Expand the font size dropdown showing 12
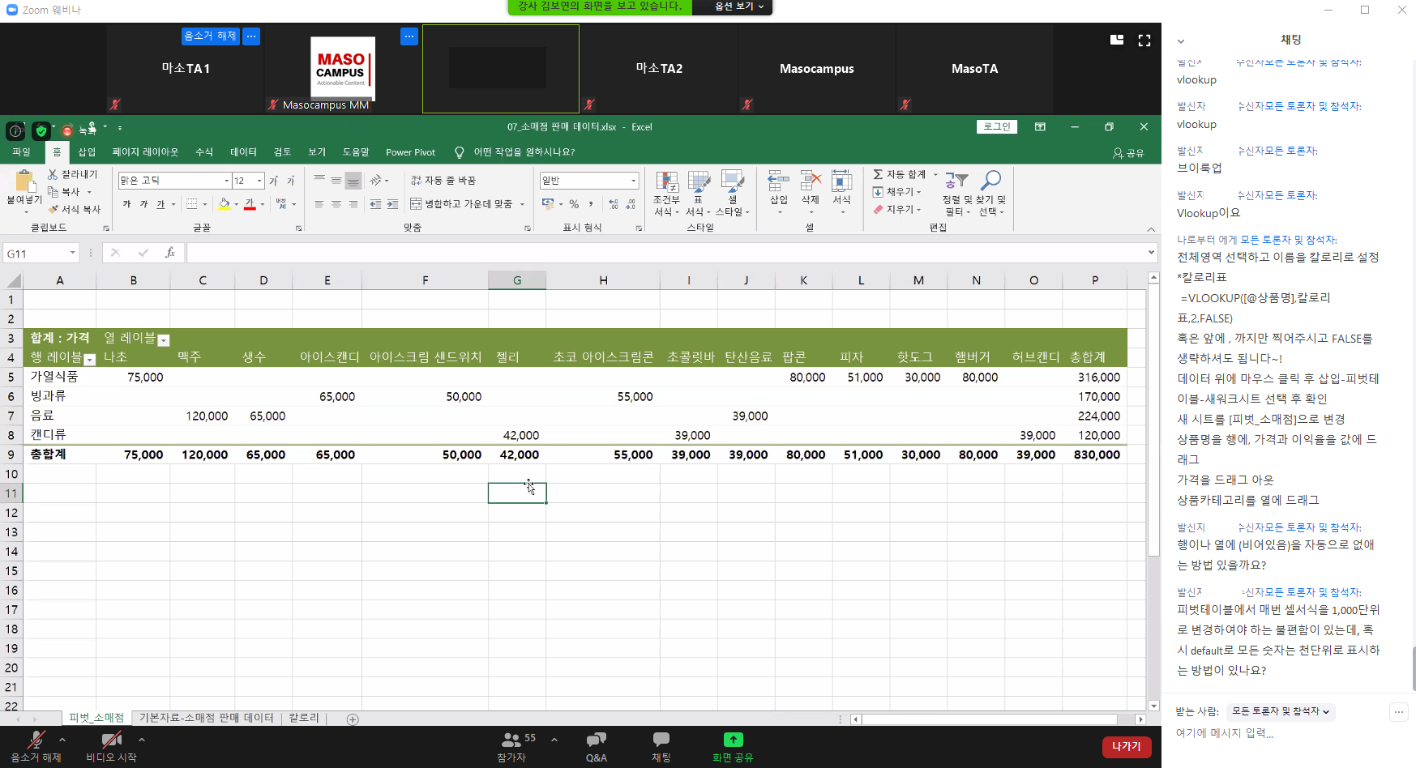The image size is (1416, 768). point(259,181)
